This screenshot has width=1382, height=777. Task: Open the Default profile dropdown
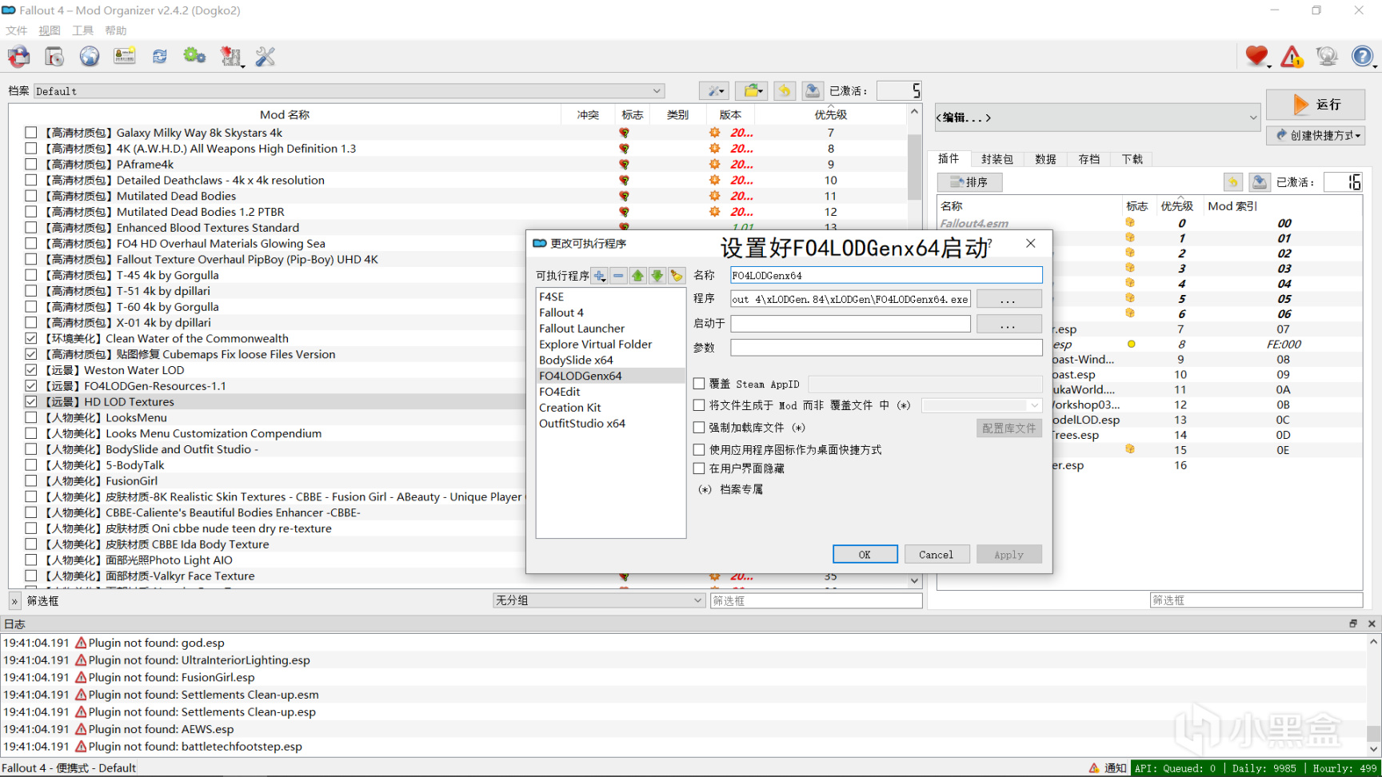(349, 91)
